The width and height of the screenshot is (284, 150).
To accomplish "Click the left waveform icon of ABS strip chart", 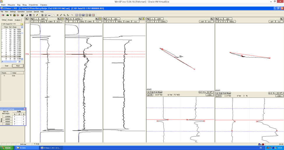I will pos(105,19).
